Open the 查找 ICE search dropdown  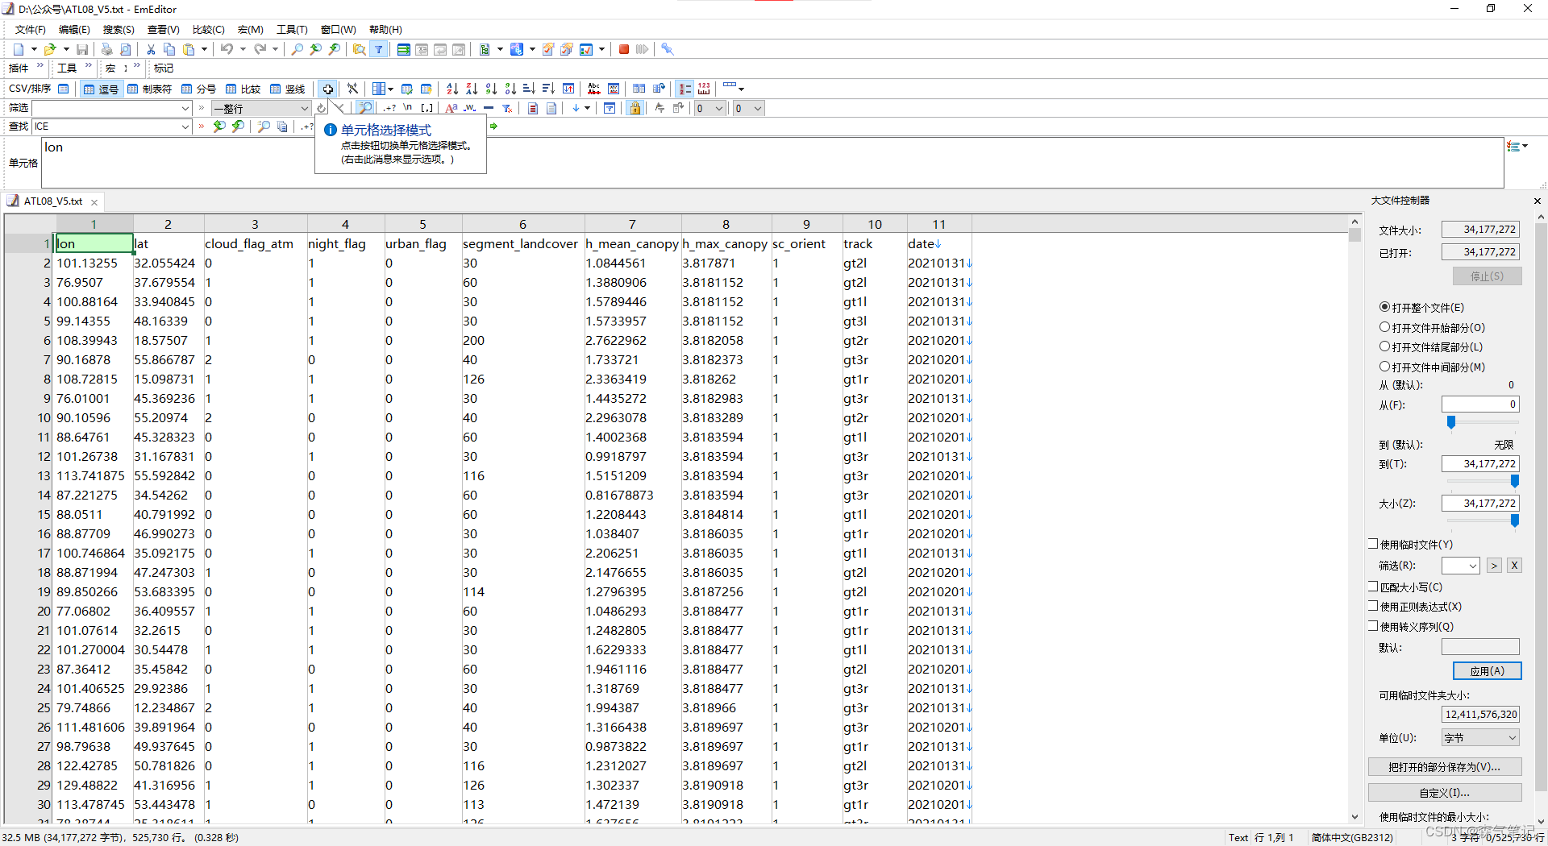tap(185, 126)
